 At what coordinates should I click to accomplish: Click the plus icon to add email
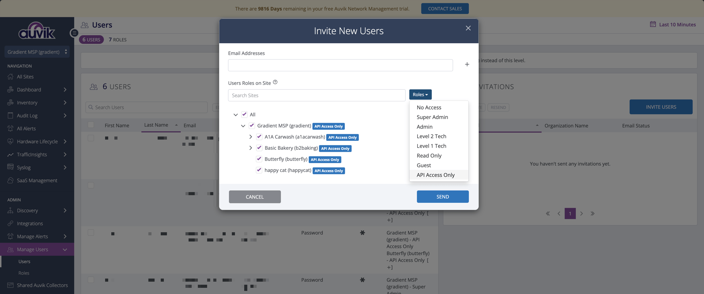coord(467,64)
